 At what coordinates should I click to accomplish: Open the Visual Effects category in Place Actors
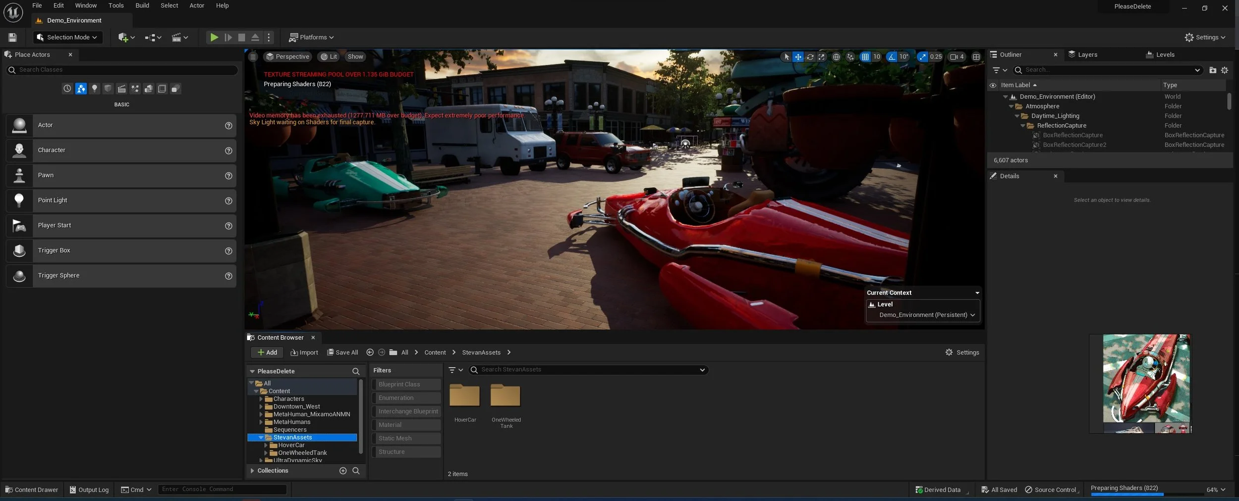click(x=135, y=88)
